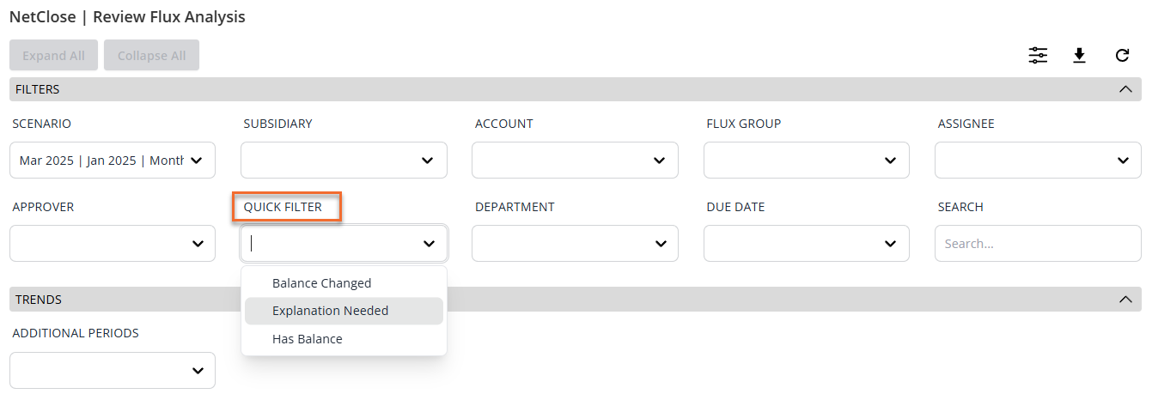Open the Additional Periods dropdown
Image resolution: width=1152 pixels, height=400 pixels.
(113, 371)
